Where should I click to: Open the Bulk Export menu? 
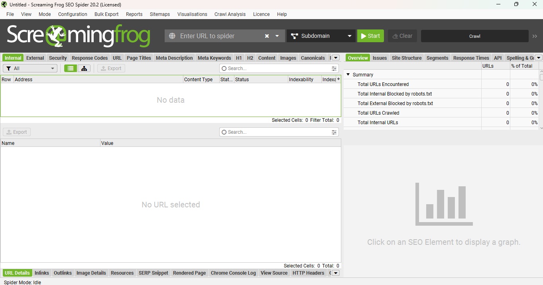(106, 14)
